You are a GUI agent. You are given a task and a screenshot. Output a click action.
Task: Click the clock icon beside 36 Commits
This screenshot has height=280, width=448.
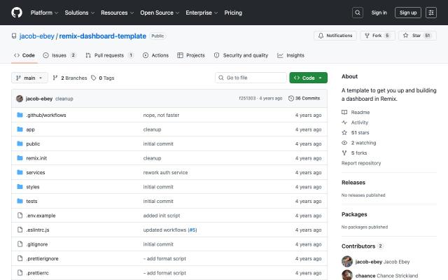pos(291,98)
